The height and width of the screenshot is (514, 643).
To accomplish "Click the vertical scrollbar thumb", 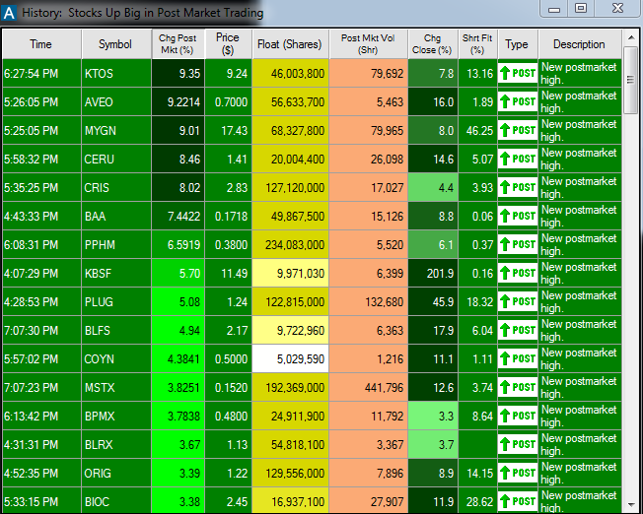I will click(631, 80).
